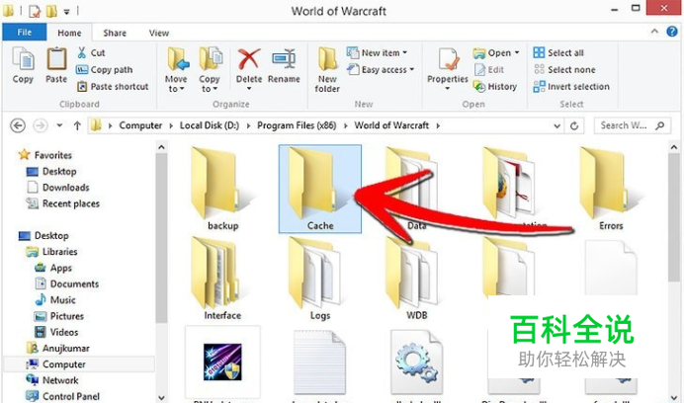
Task: Open the New item dropdown
Action: coord(377,52)
